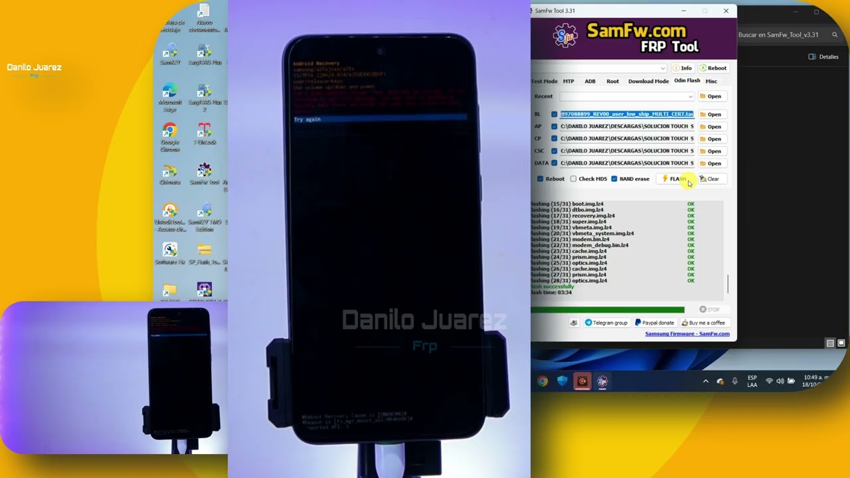Switch to the Root tab

point(612,81)
